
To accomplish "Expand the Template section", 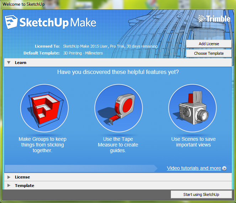I will 118,186.
